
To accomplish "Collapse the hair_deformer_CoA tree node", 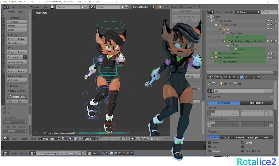I will coord(212,57).
